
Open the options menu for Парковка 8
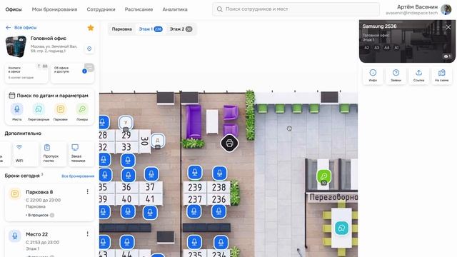(87, 192)
